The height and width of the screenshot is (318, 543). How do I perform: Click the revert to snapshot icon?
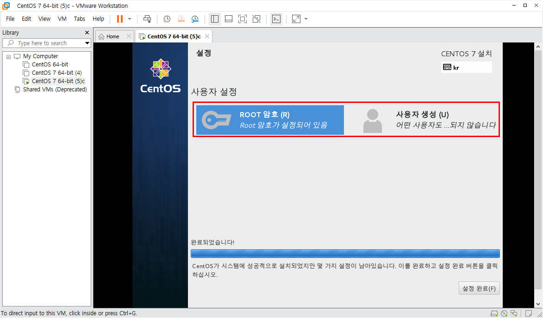click(x=181, y=19)
